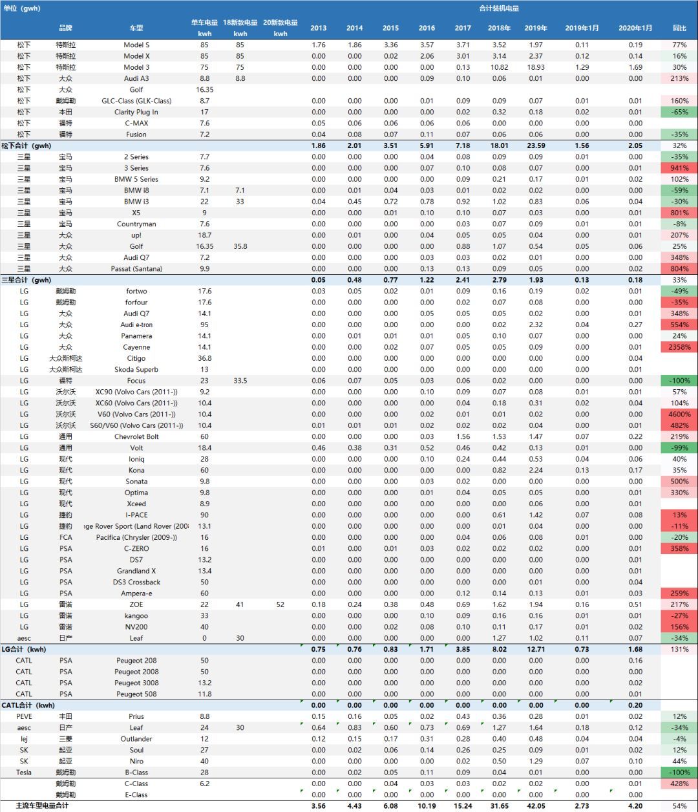
Task: Select the 合计装机电量 header cell
Action: (499, 8)
